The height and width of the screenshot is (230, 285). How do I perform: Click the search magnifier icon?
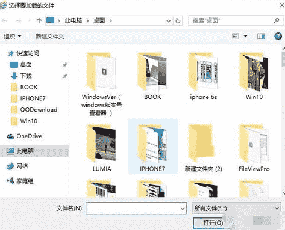pyautogui.click(x=277, y=20)
